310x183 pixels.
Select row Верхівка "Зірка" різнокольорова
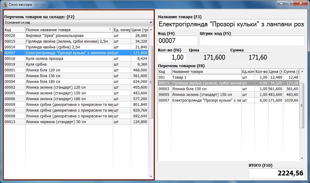(x=76, y=36)
